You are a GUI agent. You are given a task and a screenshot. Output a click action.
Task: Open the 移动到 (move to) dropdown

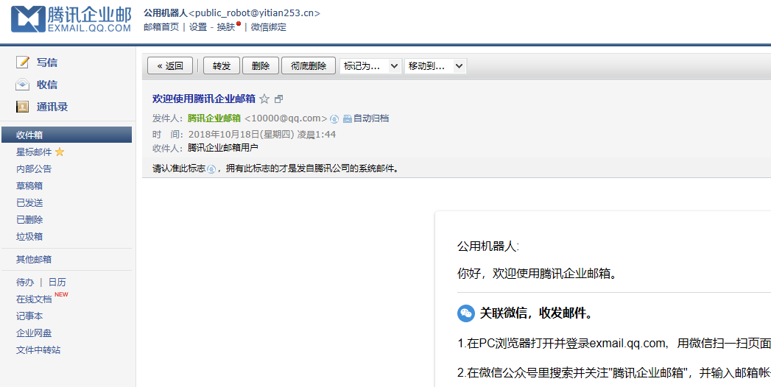pos(435,66)
